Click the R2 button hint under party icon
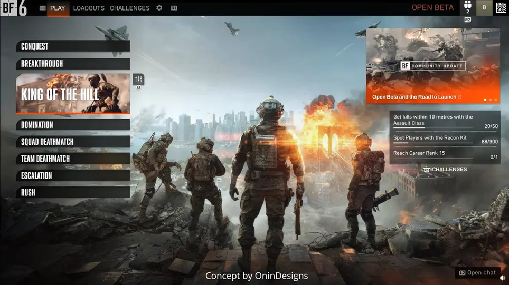This screenshot has height=285, width=509. coord(467,20)
